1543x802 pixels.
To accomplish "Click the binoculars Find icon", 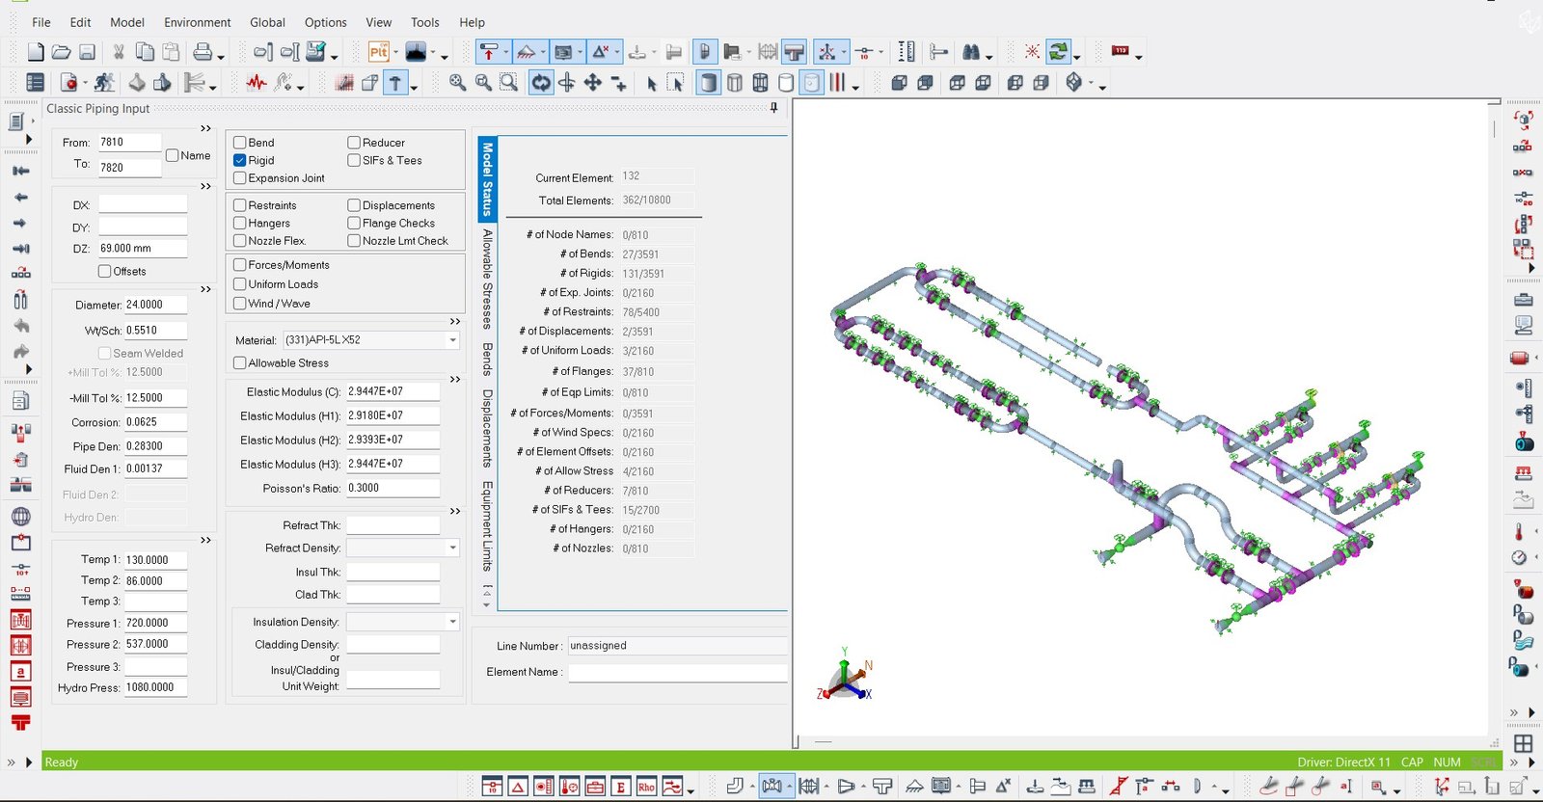I will (971, 52).
